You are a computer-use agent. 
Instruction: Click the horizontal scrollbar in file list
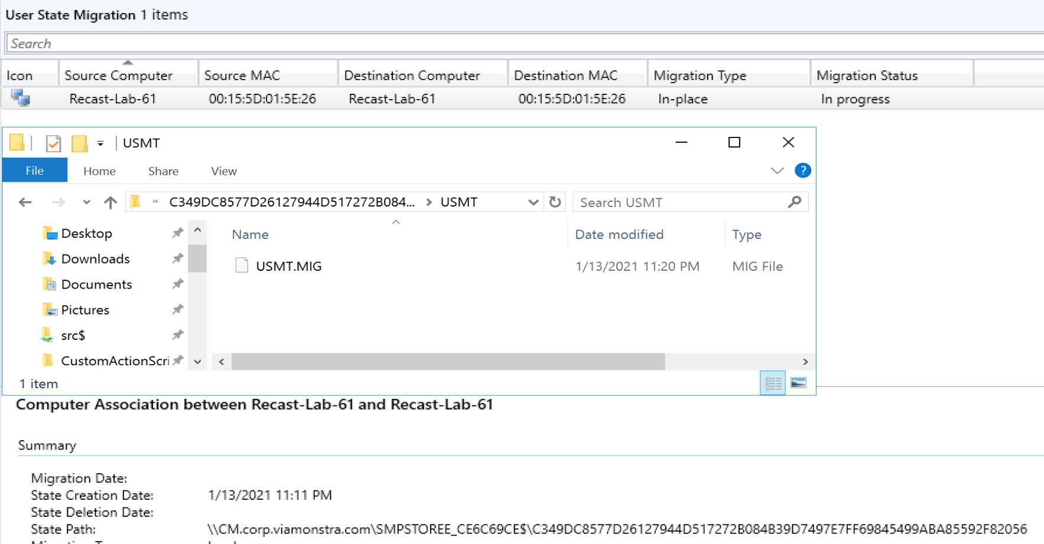pyautogui.click(x=448, y=362)
